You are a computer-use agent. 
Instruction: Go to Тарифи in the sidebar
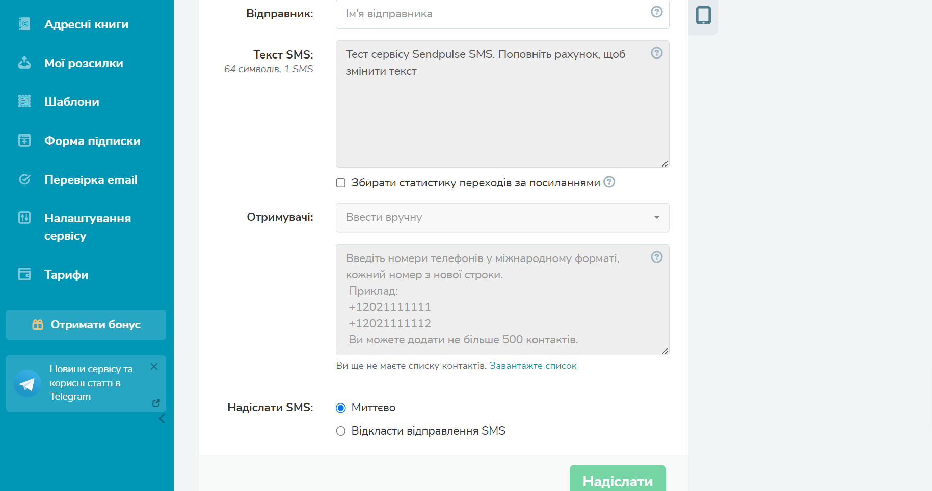tap(66, 275)
